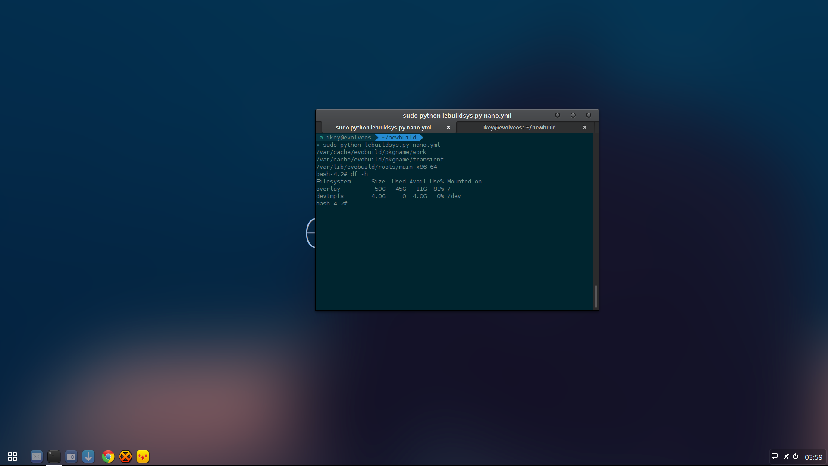Focus the terminal launcher in the panel

coord(54,456)
